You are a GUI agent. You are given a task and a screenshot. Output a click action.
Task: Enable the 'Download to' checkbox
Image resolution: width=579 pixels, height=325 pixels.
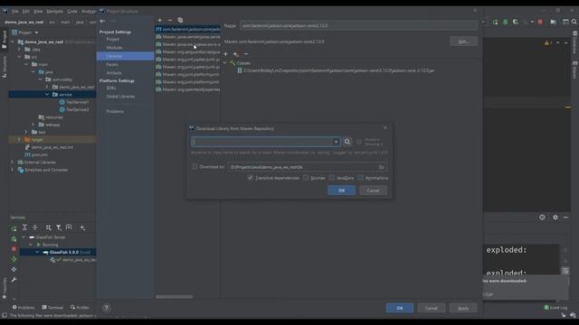(x=195, y=167)
